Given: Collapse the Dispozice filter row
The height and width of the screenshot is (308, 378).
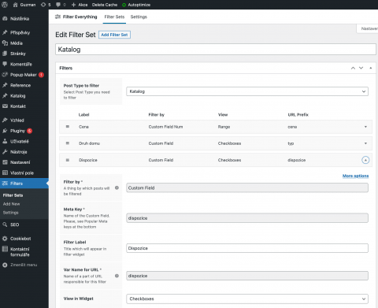Looking at the screenshot, I should coord(365,160).
